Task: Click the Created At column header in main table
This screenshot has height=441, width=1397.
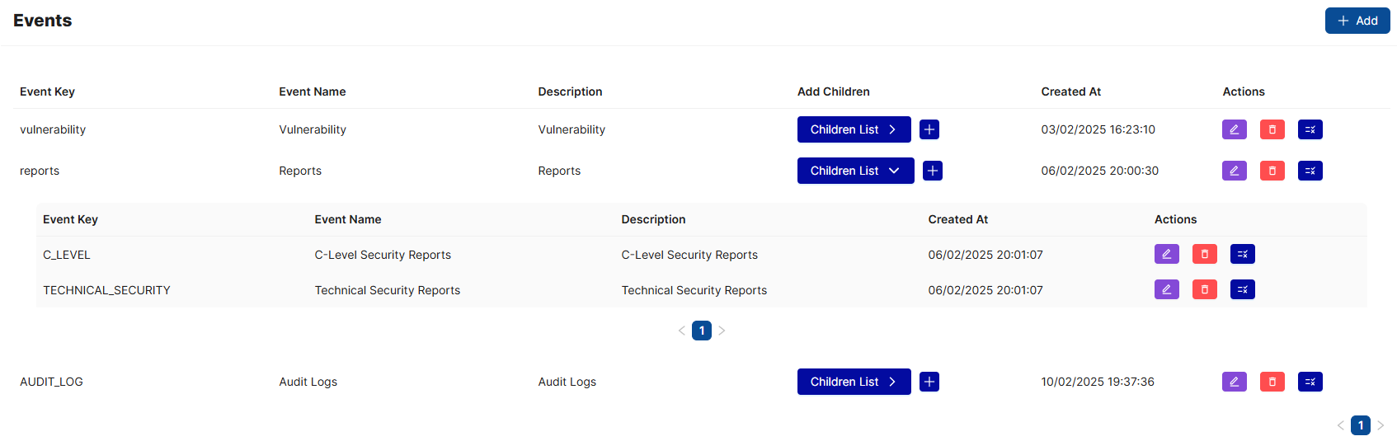Action: (1070, 91)
